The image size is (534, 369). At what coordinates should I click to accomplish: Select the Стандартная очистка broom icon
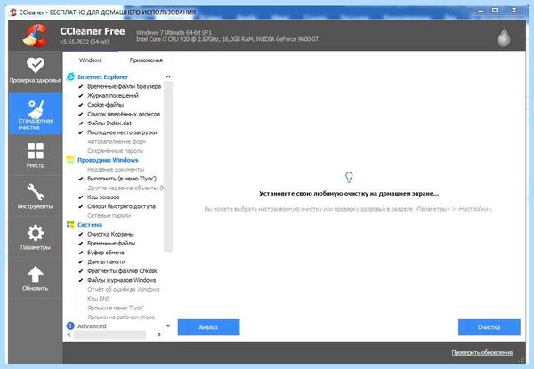tap(36, 108)
